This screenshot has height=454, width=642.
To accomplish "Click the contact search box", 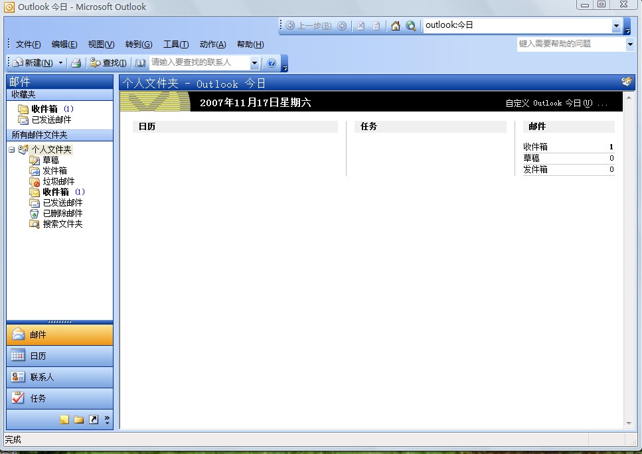I will click(x=199, y=62).
